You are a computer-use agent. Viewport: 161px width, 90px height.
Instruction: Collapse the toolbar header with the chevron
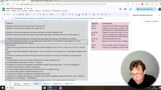[127, 14]
